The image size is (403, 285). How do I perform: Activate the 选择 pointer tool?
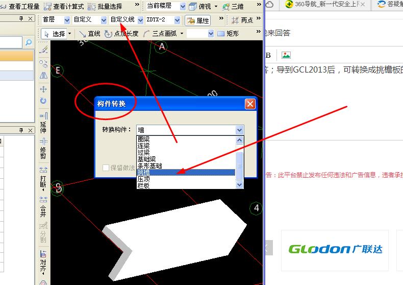55,34
